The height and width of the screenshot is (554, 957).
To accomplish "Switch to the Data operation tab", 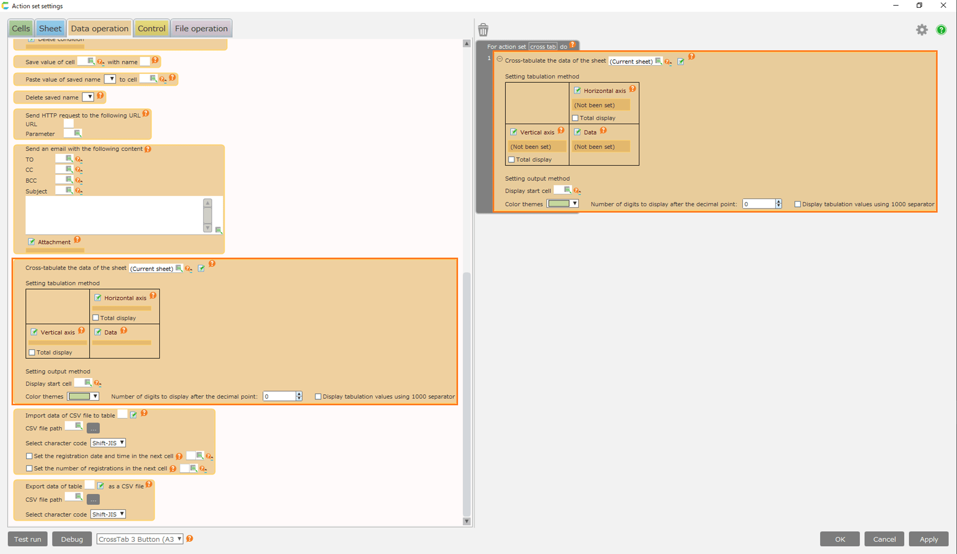I will point(100,28).
